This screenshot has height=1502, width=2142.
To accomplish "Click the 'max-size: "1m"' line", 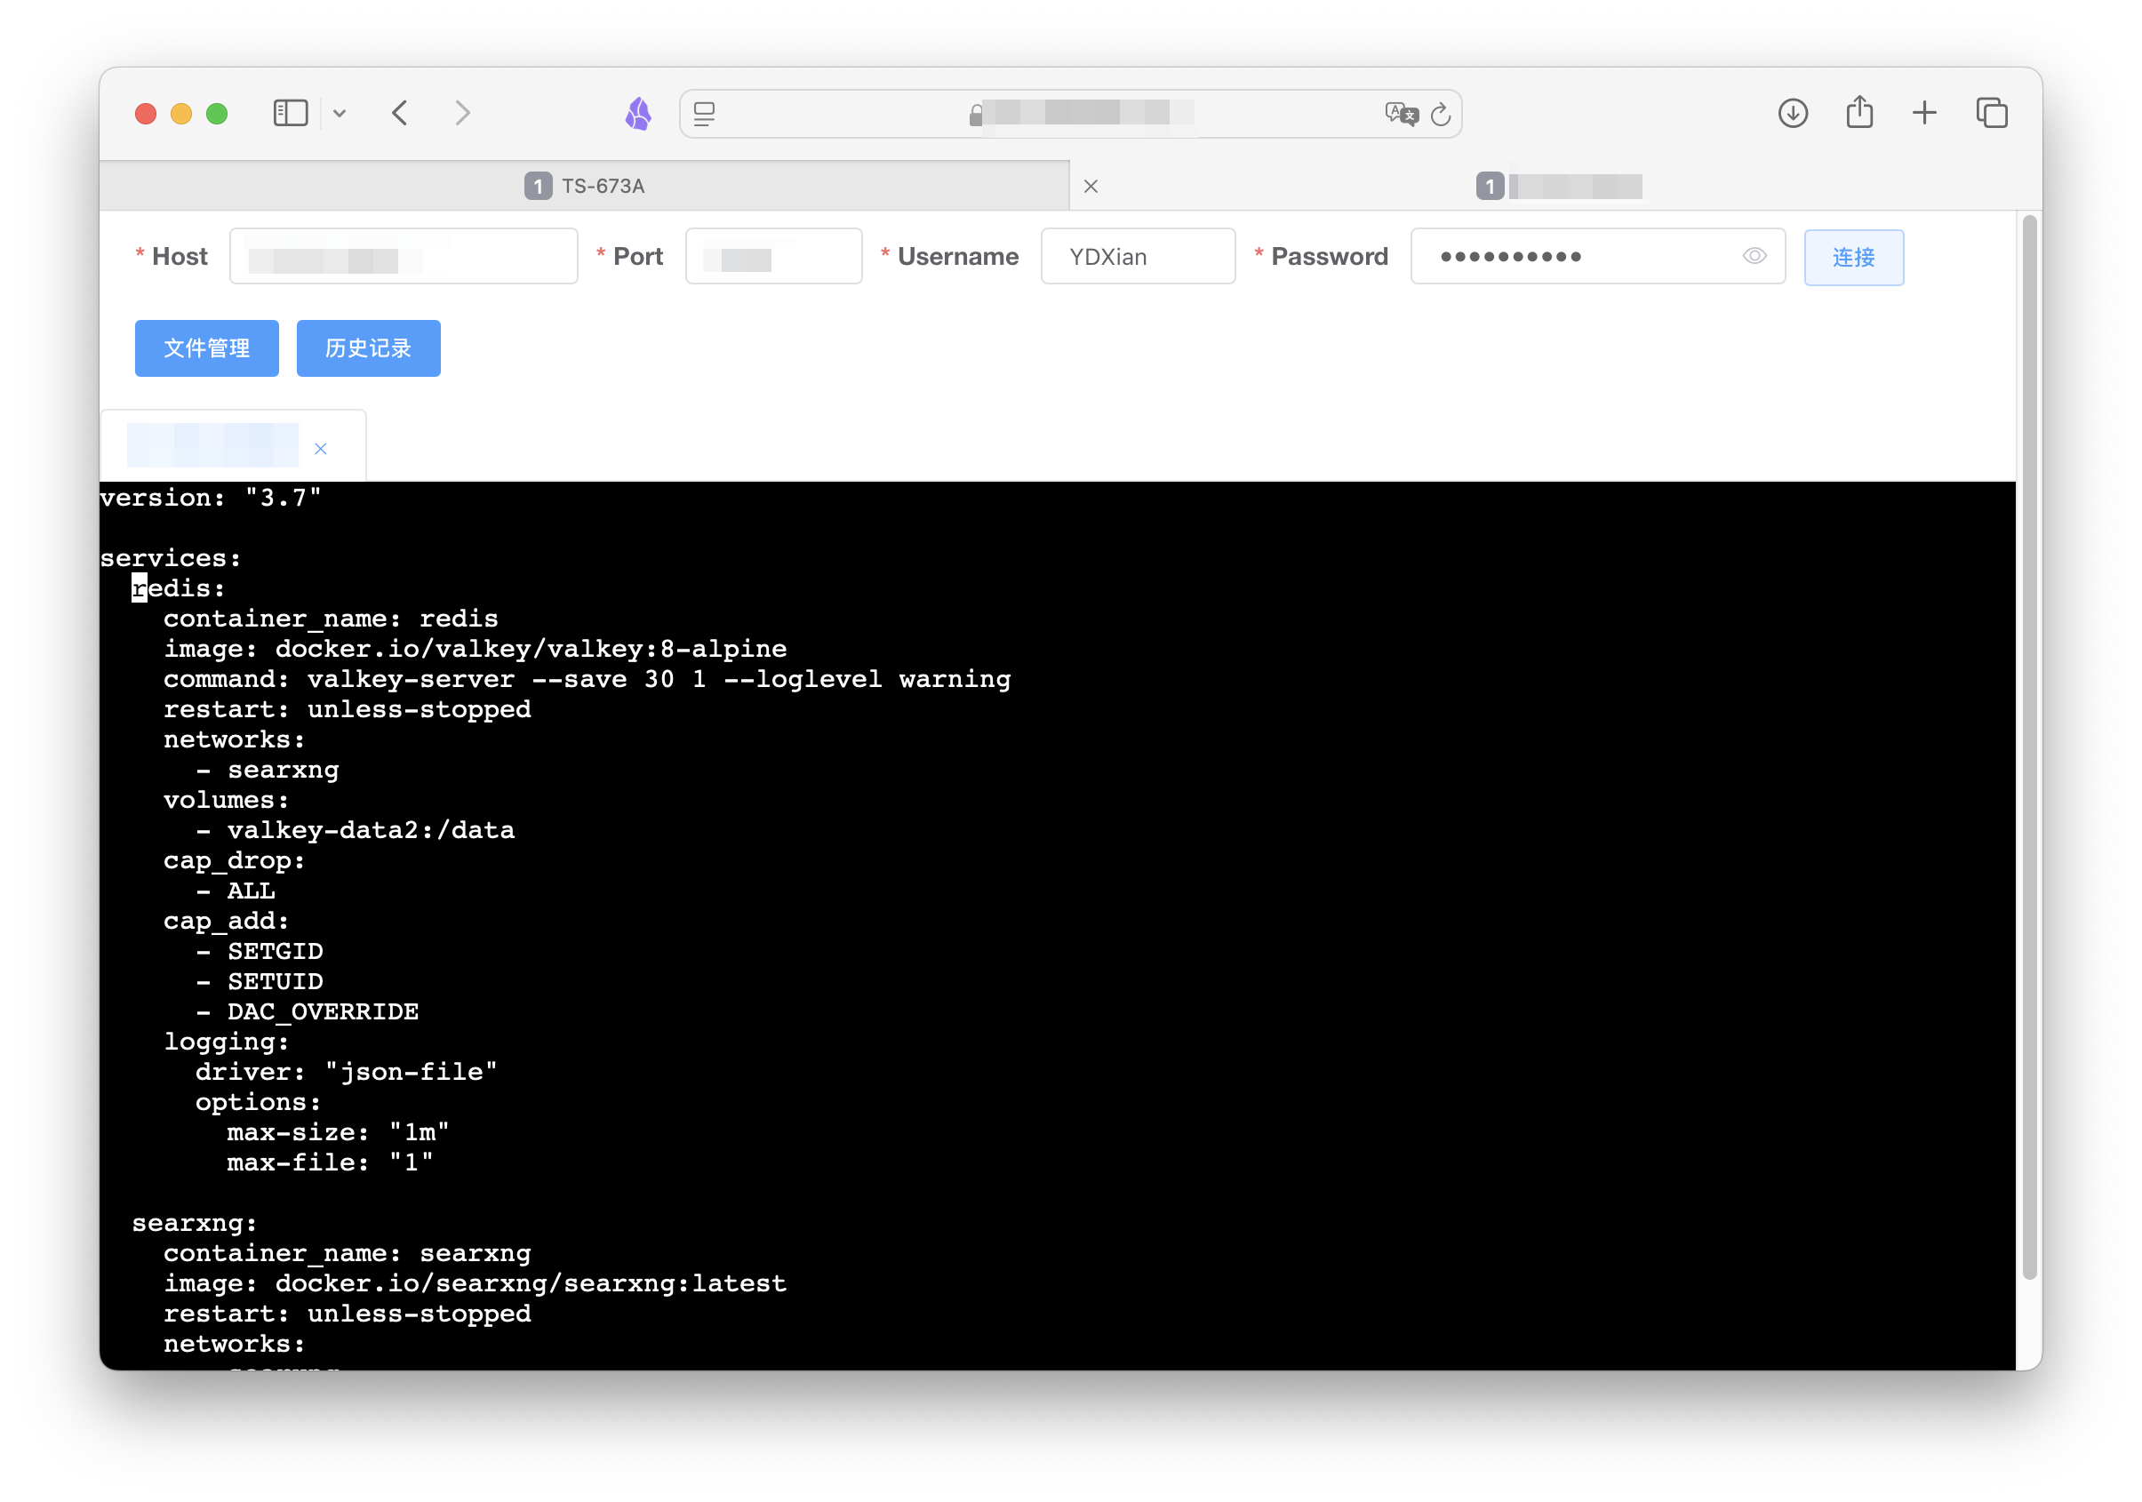I will pos(338,1132).
